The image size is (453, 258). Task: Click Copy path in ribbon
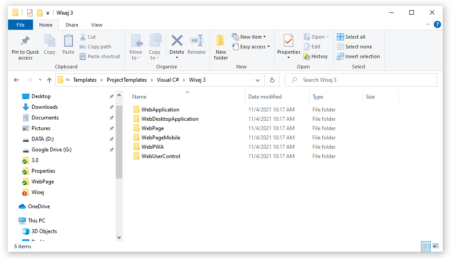(x=95, y=47)
